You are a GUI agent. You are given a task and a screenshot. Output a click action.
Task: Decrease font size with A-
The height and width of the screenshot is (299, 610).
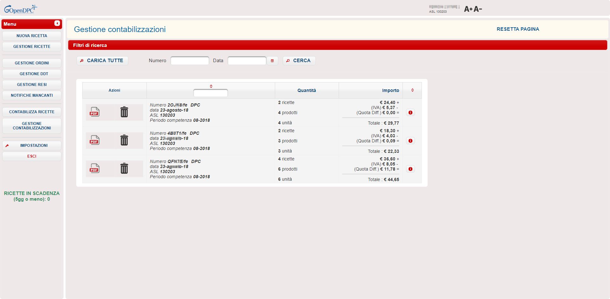[478, 9]
